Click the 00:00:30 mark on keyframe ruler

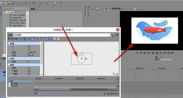[x=80, y=79]
